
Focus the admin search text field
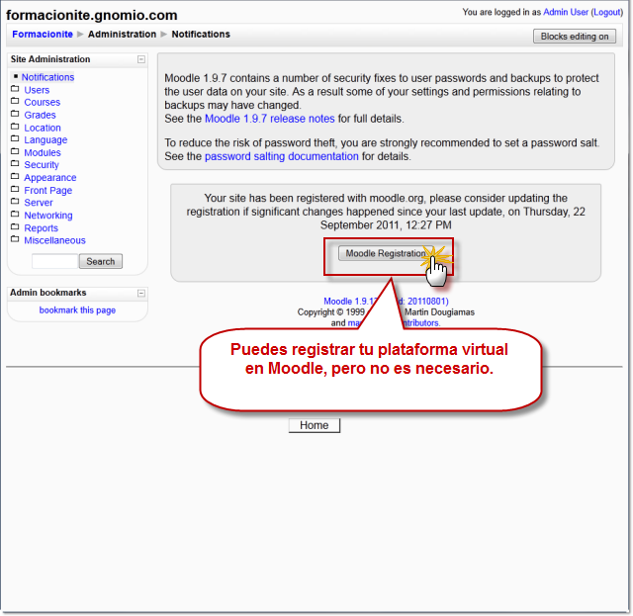(x=54, y=261)
